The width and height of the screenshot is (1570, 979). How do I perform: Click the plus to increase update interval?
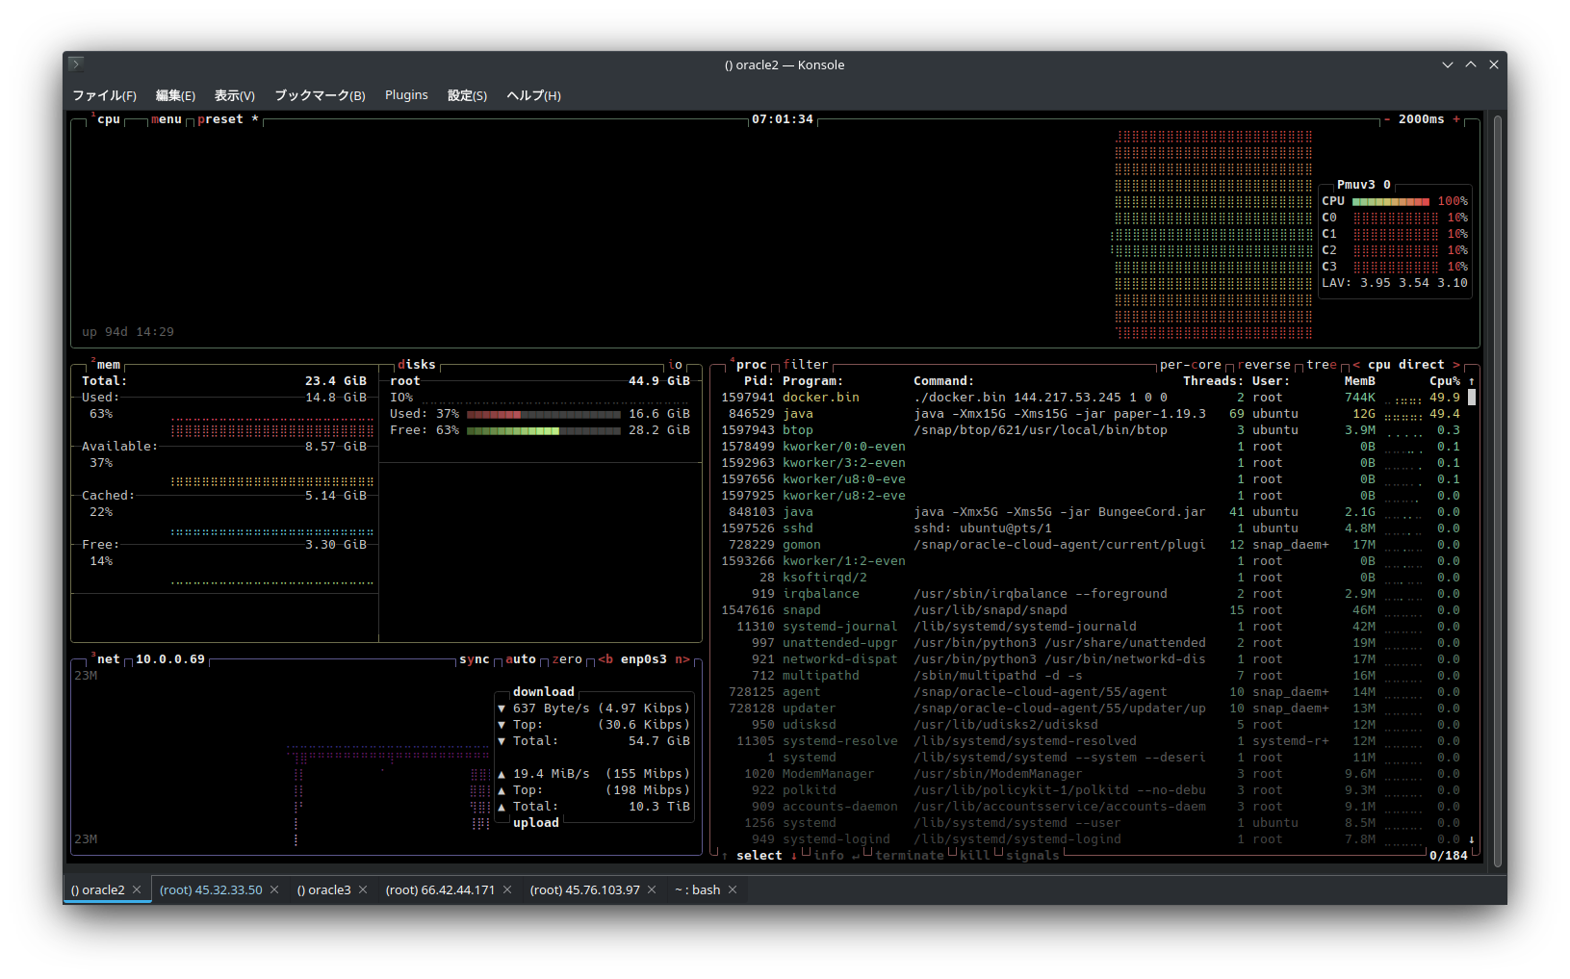[1456, 119]
